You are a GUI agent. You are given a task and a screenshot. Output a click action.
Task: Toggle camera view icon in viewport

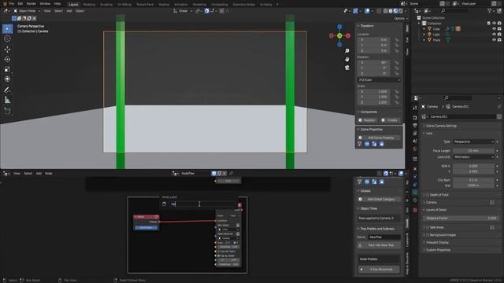click(347, 68)
